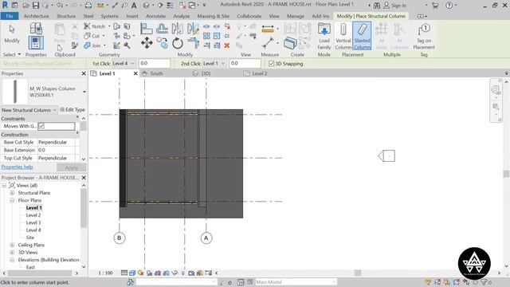Open the Select panel dropdown
Screen dimensions: 510x287
coord(12,55)
